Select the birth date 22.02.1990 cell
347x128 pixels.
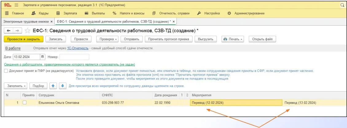tap(166, 103)
